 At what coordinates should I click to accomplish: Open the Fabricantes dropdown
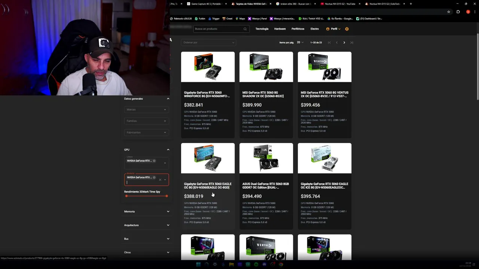(146, 133)
